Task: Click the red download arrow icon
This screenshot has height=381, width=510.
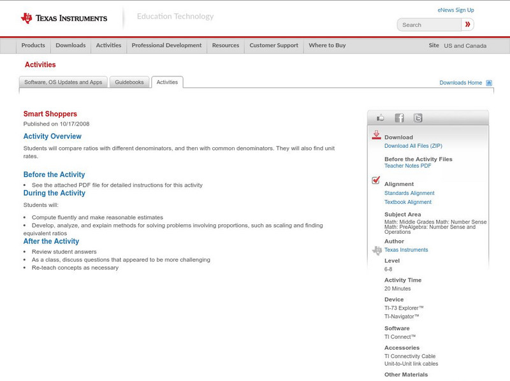Action: click(376, 135)
